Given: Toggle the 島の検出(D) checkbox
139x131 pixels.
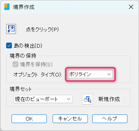Looking at the screenshot, I should 9,45.
